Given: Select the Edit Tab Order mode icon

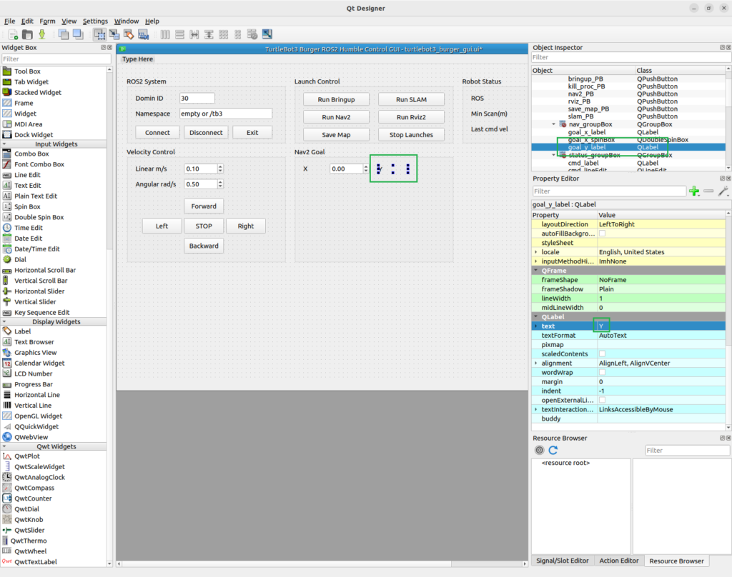Looking at the screenshot, I should pyautogui.click(x=143, y=34).
